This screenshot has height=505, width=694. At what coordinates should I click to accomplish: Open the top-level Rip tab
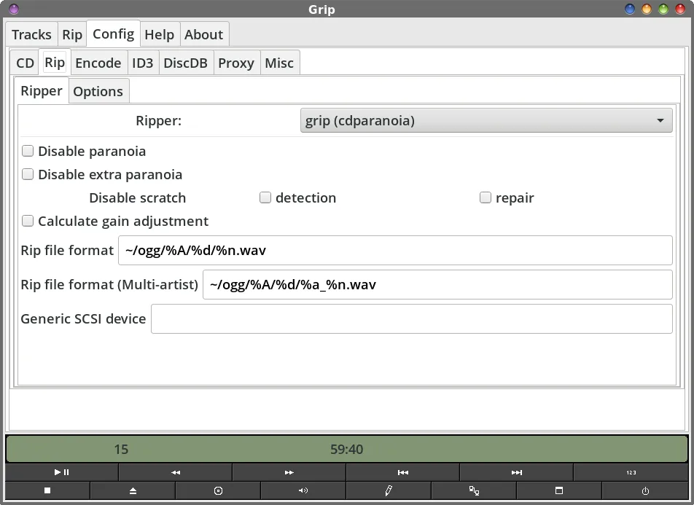[x=72, y=34]
